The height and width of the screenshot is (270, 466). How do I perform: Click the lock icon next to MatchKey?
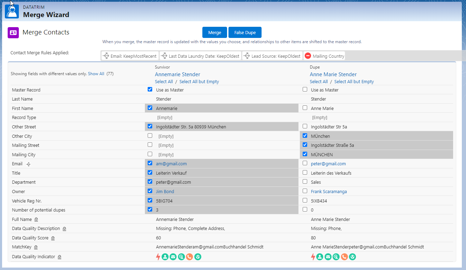pyautogui.click(x=36, y=247)
